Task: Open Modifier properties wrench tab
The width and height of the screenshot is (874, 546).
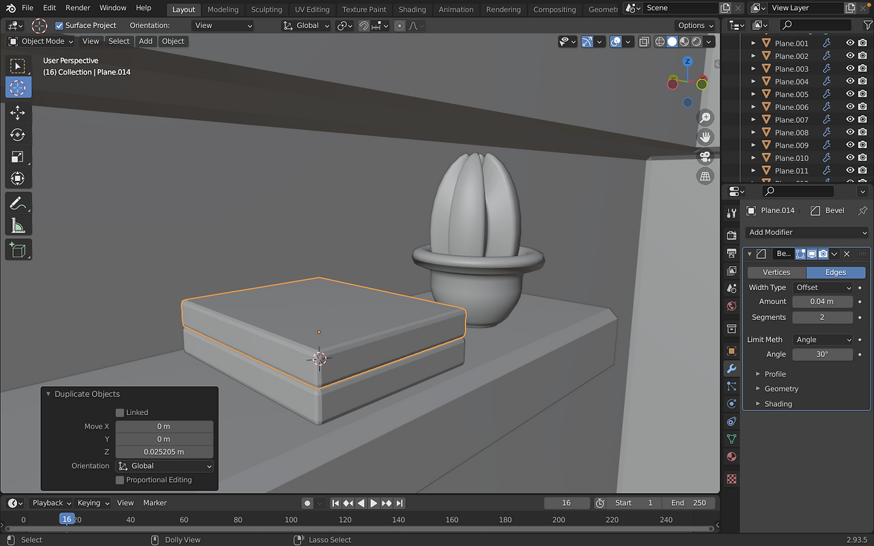Action: pyautogui.click(x=731, y=369)
